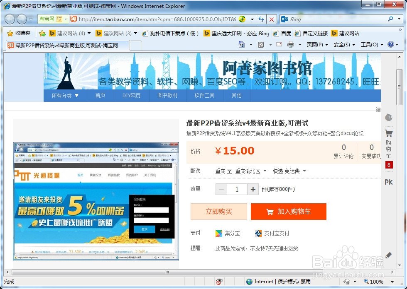Increase quantity with the plus button

[253, 189]
